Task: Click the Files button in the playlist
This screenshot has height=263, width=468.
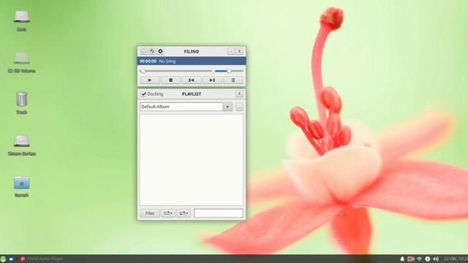Action: coord(150,213)
